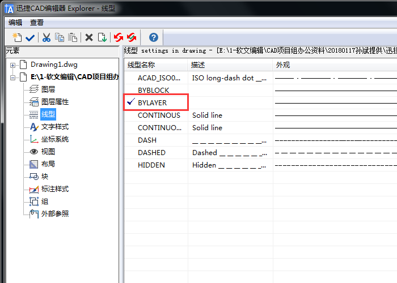Click the New item toolbar icon
Viewport: 397px width, 283px height.
(x=17, y=37)
